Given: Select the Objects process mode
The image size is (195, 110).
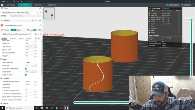Looking at the screenshot, I should [18, 30].
